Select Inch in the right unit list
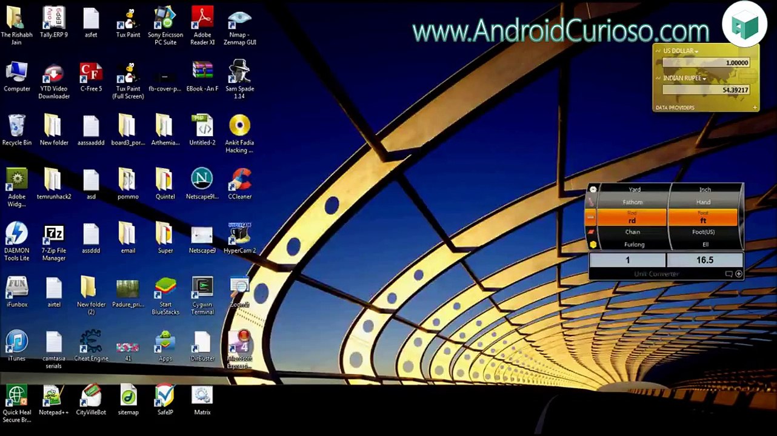The image size is (777, 436). tap(705, 190)
